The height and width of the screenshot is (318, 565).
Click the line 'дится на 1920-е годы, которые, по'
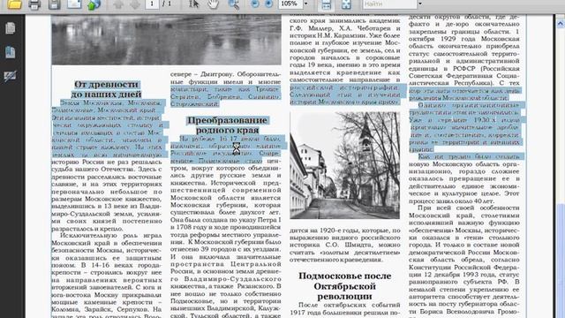point(345,230)
